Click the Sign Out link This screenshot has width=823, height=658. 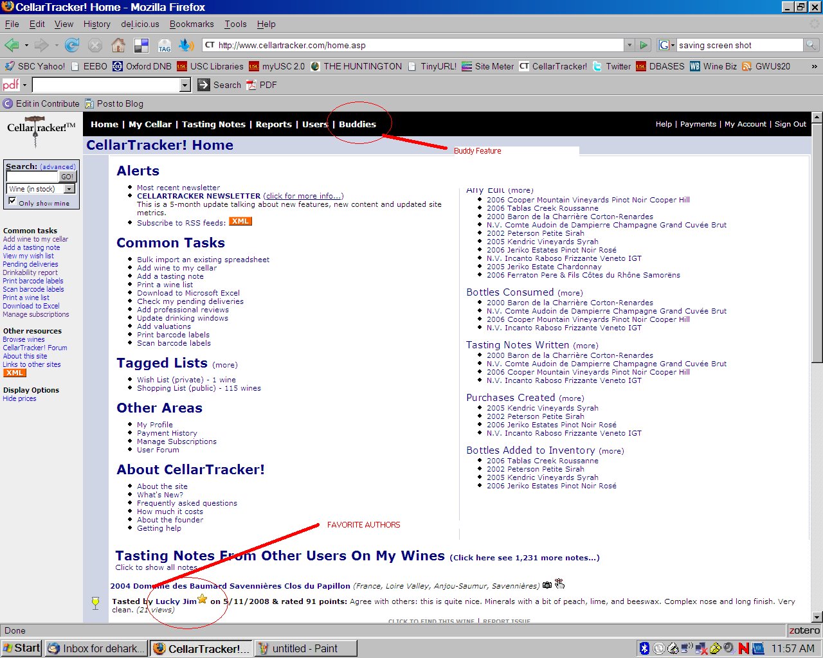[x=790, y=124]
